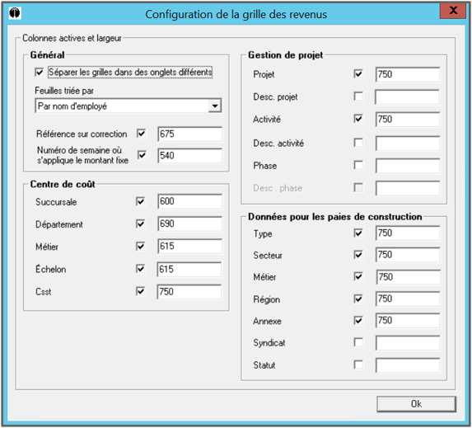Enable the Syndicat column checkbox
This screenshot has height=428, width=472.
(358, 342)
